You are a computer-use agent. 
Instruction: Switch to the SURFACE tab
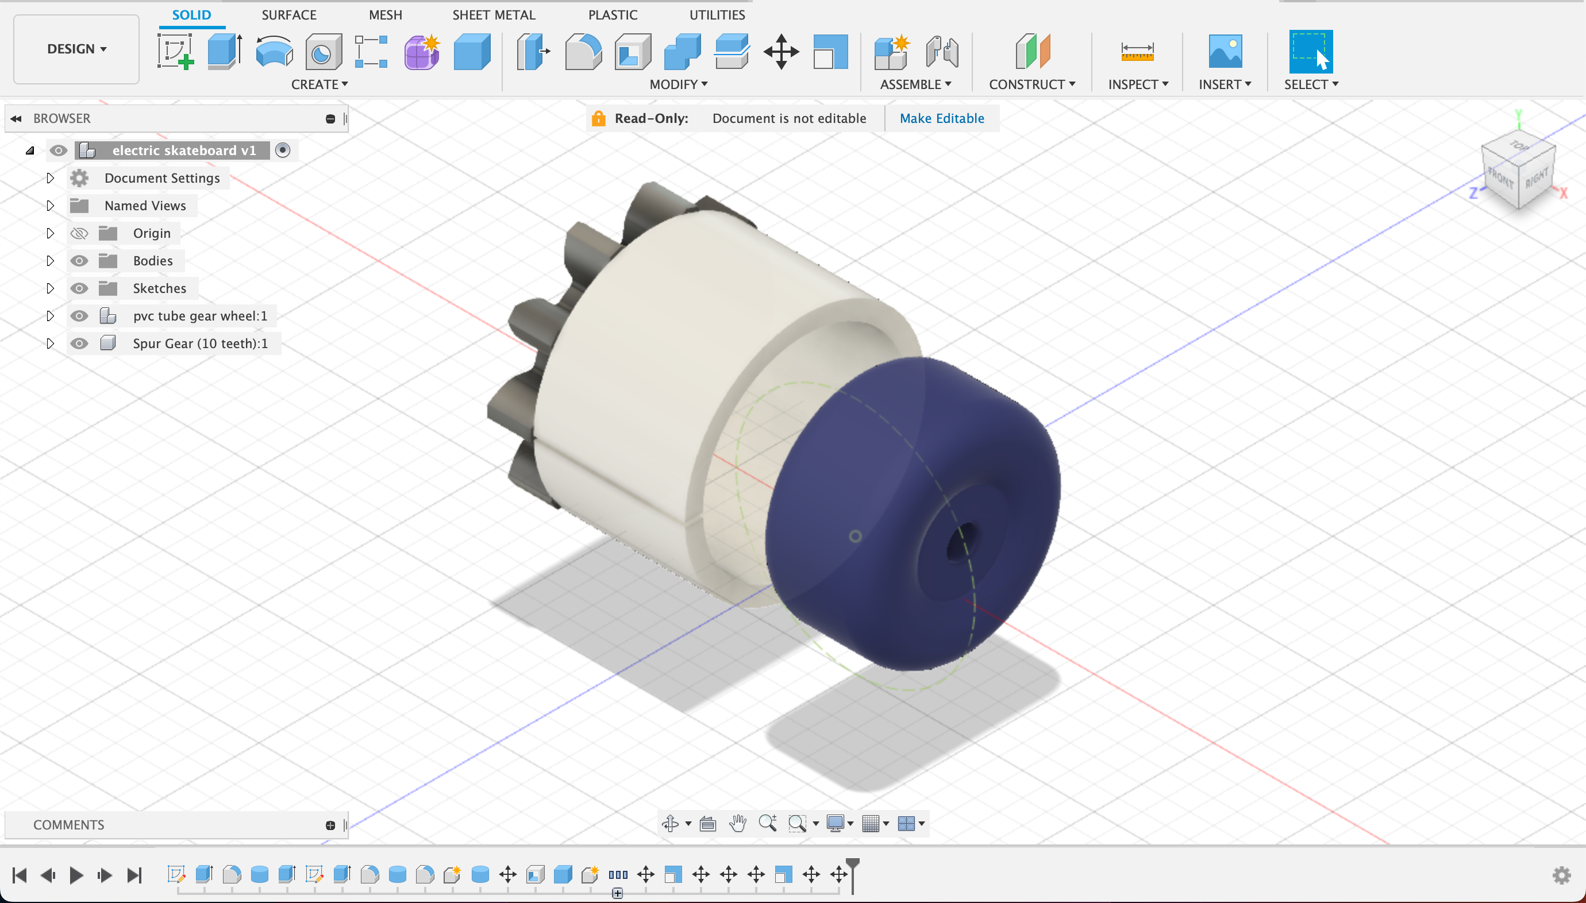pos(288,15)
